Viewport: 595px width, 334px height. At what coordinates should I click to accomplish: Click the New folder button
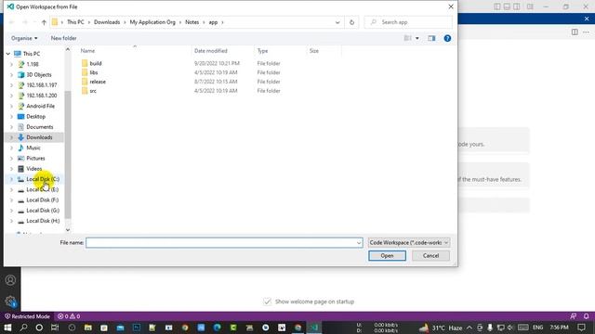64,38
